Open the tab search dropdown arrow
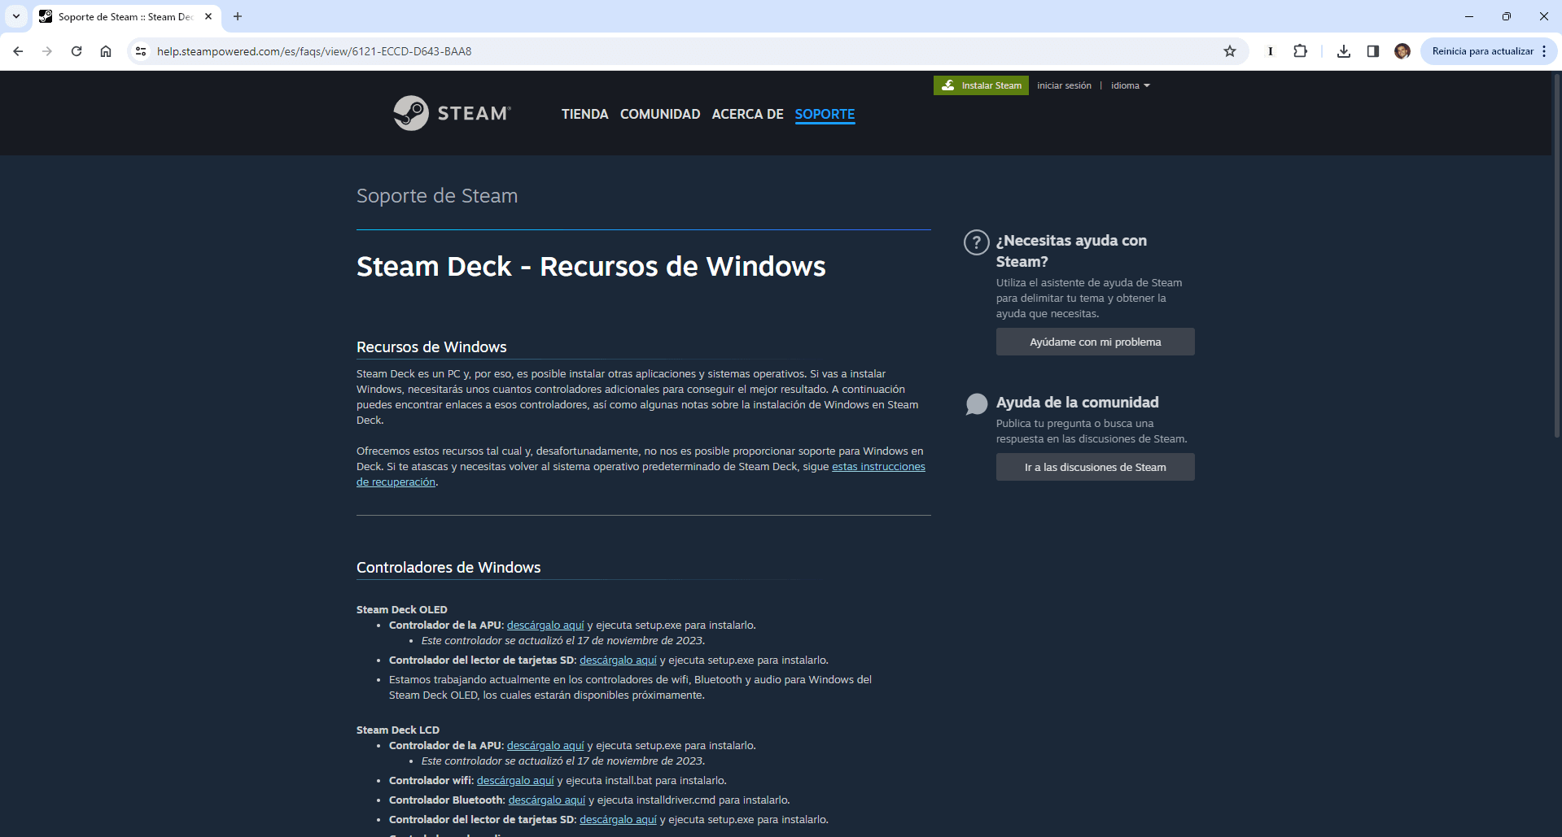This screenshot has height=837, width=1562. [x=16, y=16]
